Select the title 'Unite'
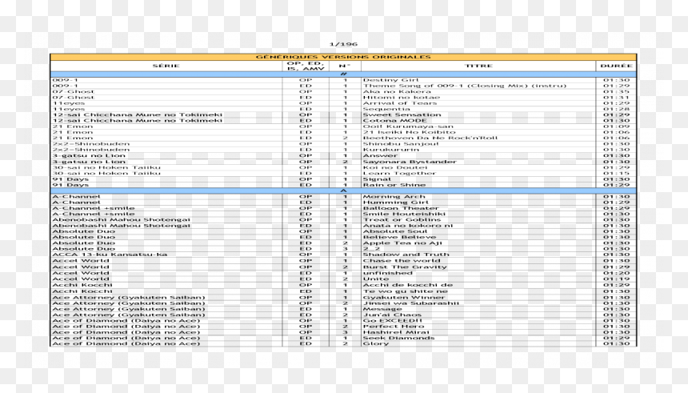 (x=375, y=279)
